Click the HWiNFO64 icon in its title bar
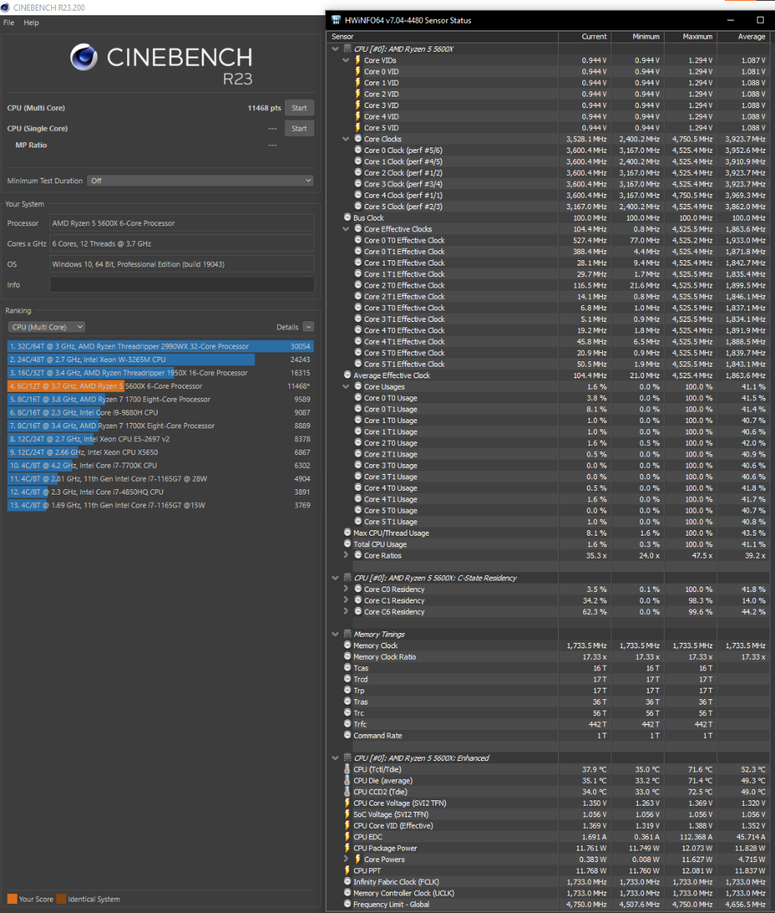775x913 pixels. [335, 21]
